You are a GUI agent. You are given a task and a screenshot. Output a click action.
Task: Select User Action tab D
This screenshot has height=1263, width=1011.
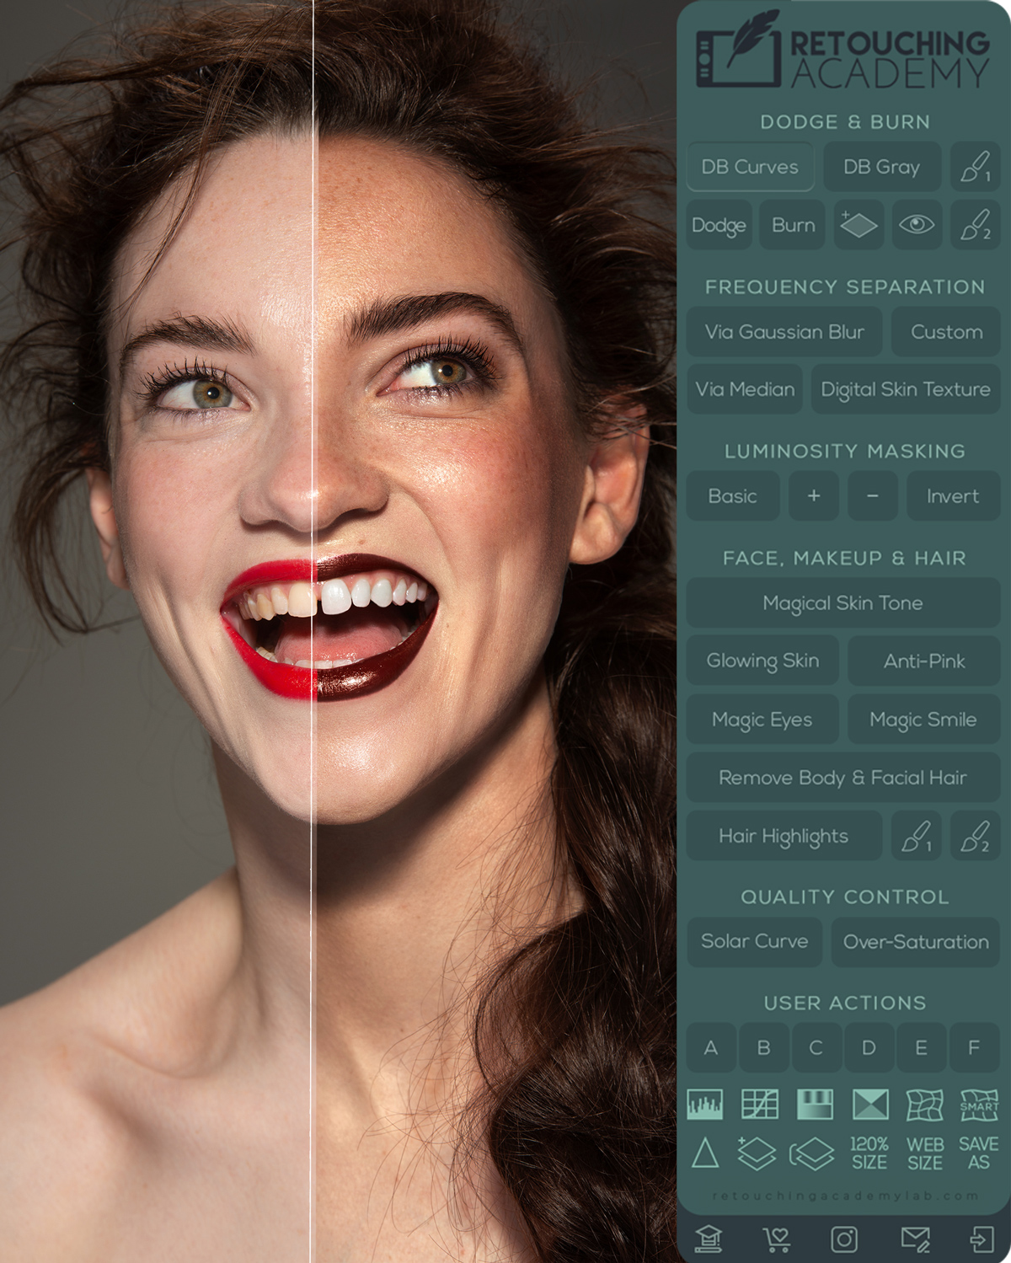pyautogui.click(x=869, y=1048)
